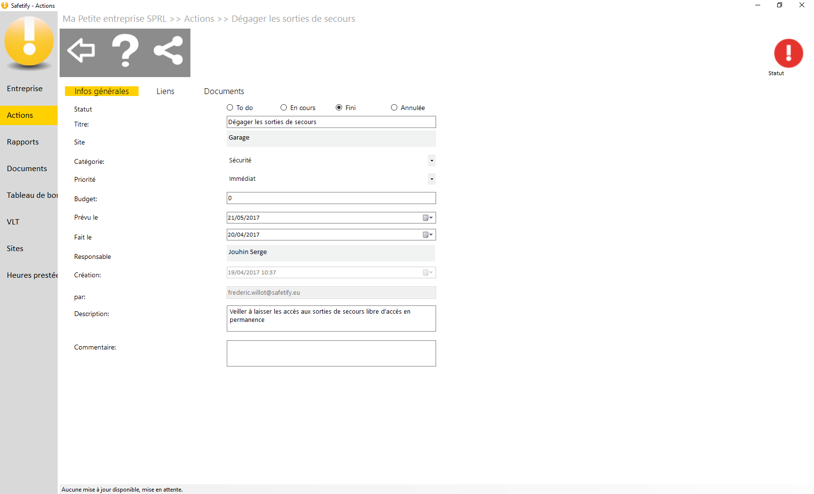
Task: Switch to the Liens tab
Action: point(165,91)
